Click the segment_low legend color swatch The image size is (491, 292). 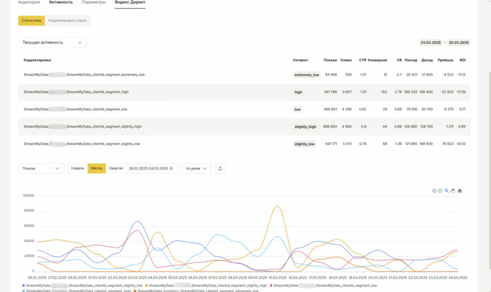tap(271, 285)
